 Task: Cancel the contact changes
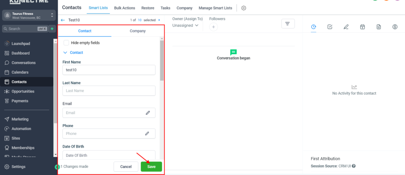coord(126,167)
